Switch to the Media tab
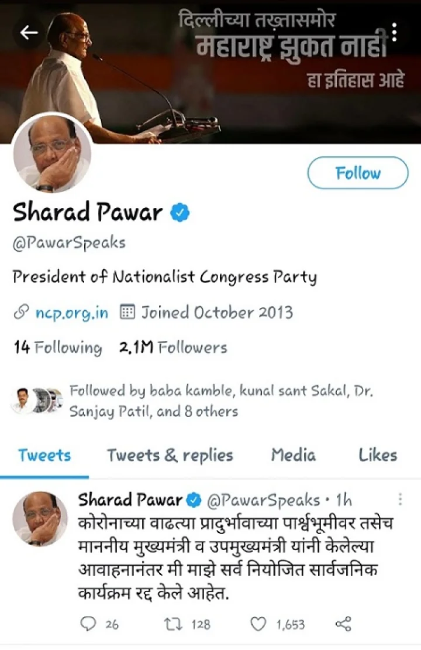 click(x=294, y=455)
